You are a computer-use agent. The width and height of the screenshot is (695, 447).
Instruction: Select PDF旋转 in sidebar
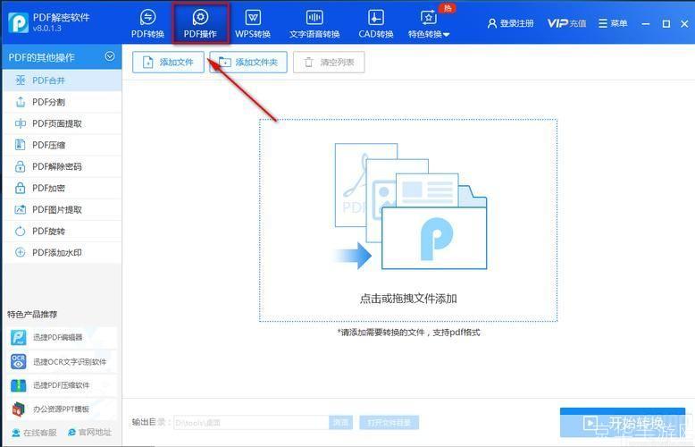click(x=62, y=231)
